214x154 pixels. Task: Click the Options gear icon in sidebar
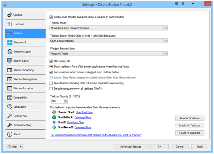pos(10,15)
